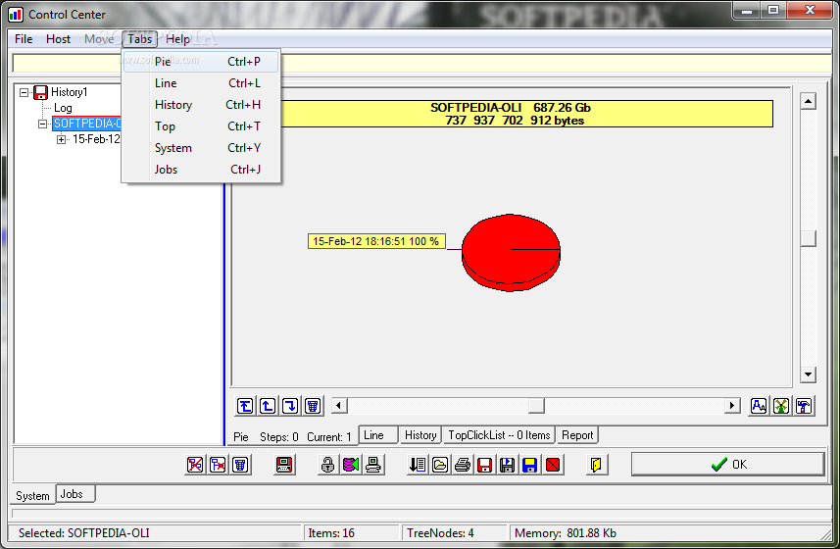Switch to the History chart tab
The width and height of the screenshot is (840, 549).
(x=420, y=435)
